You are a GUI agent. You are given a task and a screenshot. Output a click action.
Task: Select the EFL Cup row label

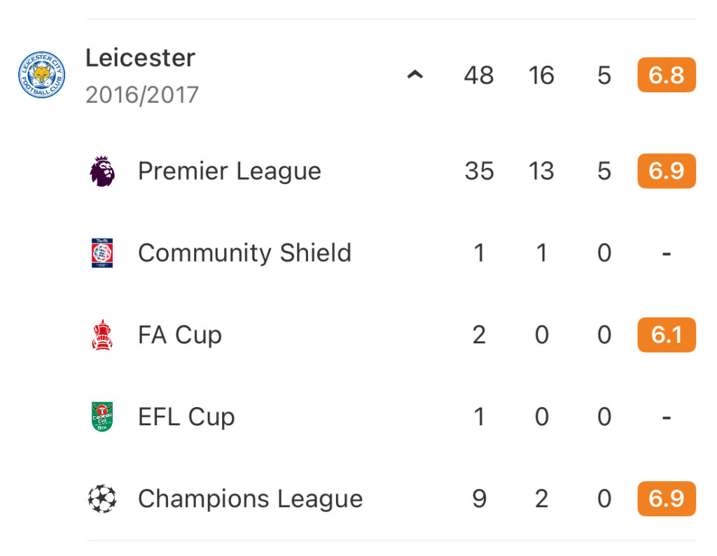(x=186, y=417)
